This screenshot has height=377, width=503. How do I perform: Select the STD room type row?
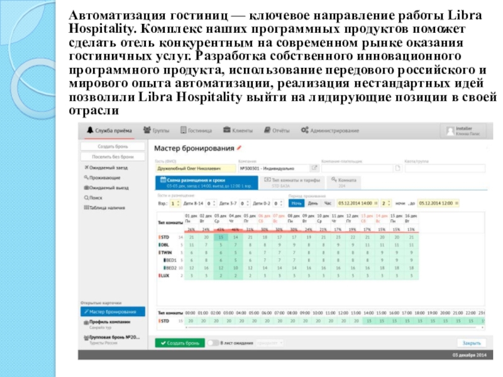pyautogui.click(x=288, y=238)
